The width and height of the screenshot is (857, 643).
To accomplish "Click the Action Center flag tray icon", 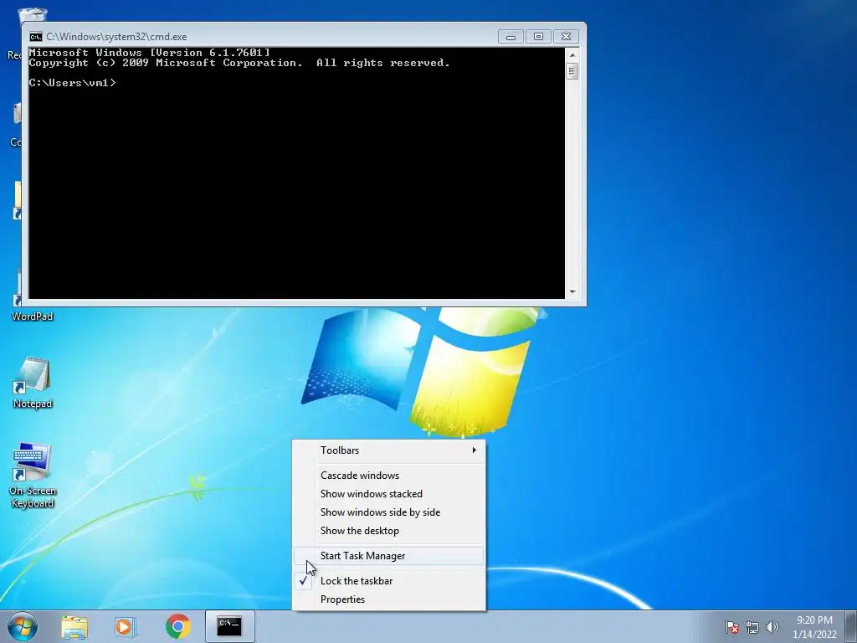I will [732, 627].
